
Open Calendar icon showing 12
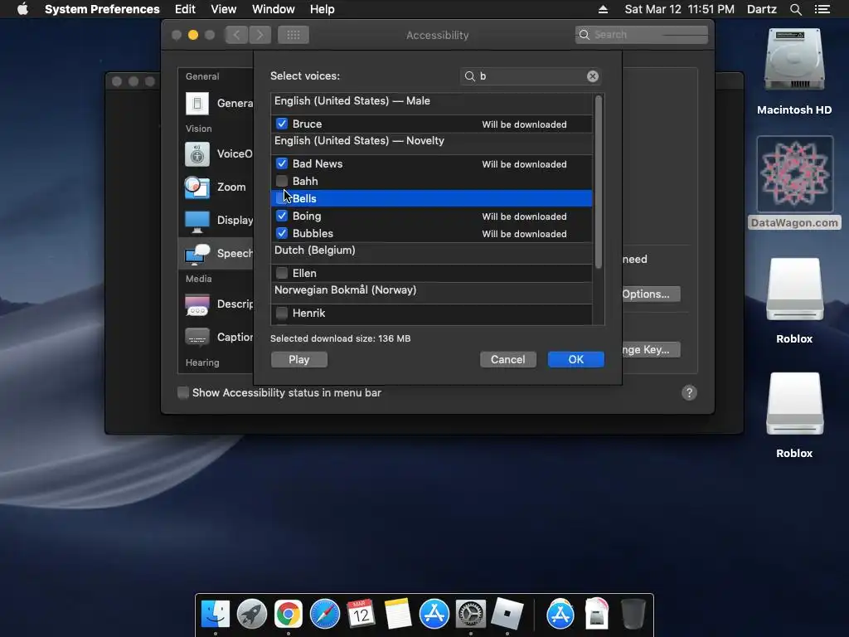(361, 615)
